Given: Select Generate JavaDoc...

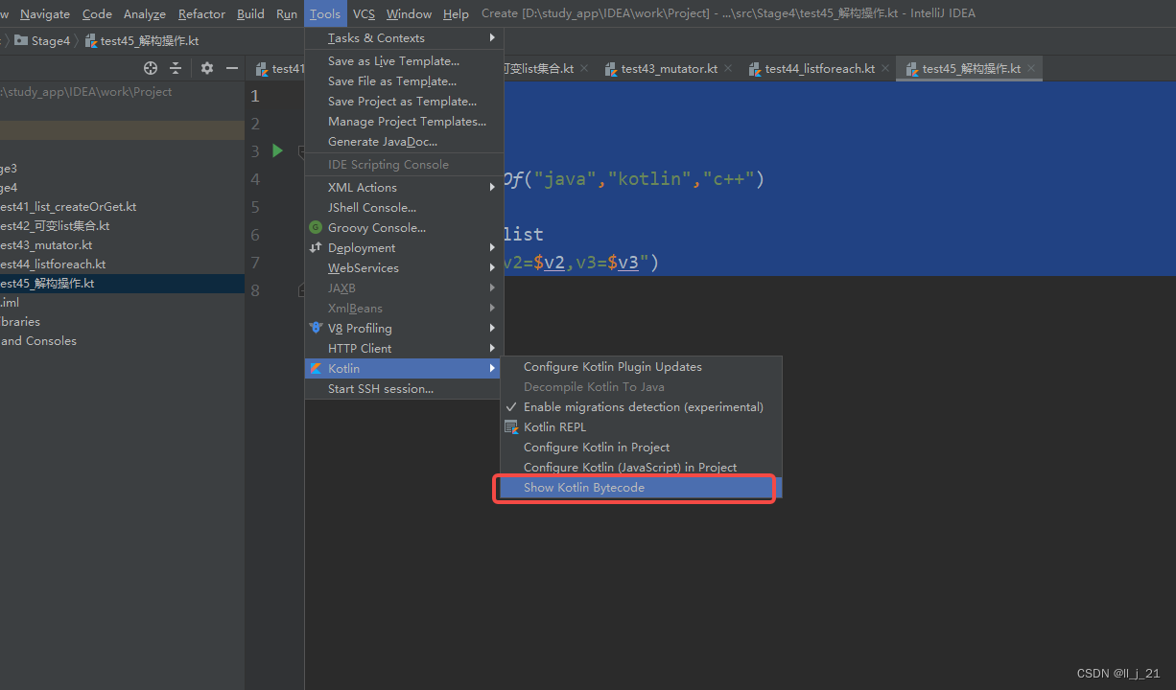Looking at the screenshot, I should click(x=404, y=142).
